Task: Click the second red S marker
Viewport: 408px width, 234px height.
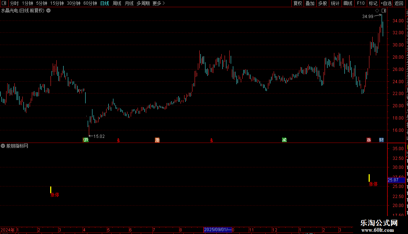Action: tap(212, 140)
